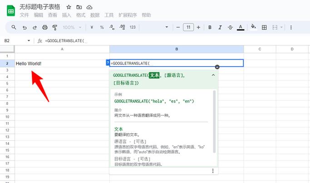
Task: Open the merge cells dropdown arrow
Action: (281, 27)
